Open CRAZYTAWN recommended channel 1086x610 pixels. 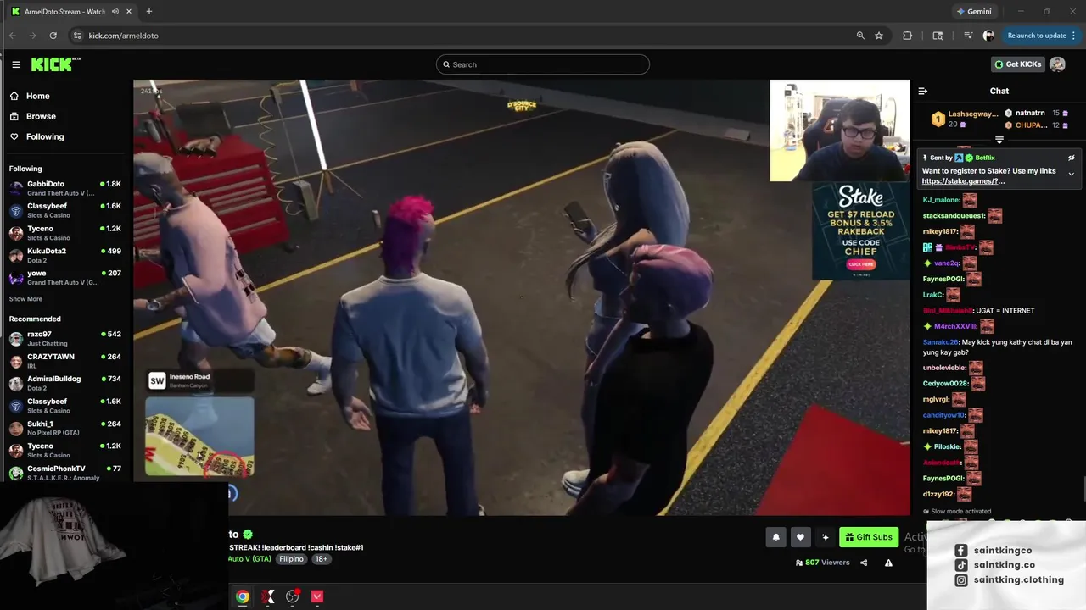pos(65,361)
